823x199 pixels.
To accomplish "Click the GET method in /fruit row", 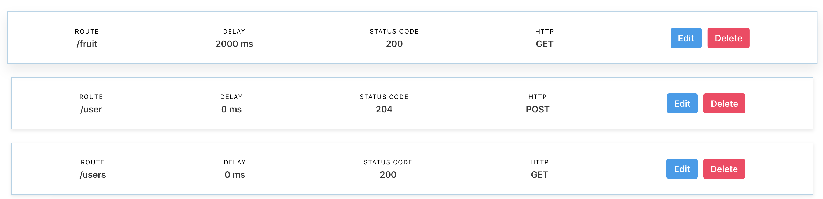I will tap(544, 44).
